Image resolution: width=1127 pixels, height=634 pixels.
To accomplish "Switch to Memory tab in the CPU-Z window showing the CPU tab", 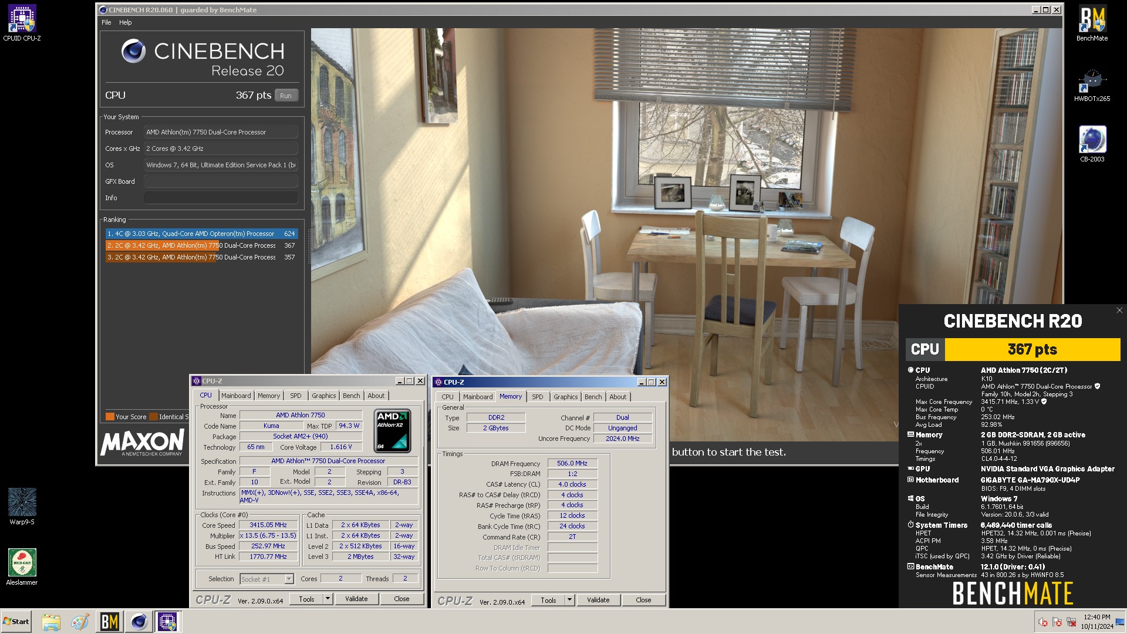I will tap(269, 396).
